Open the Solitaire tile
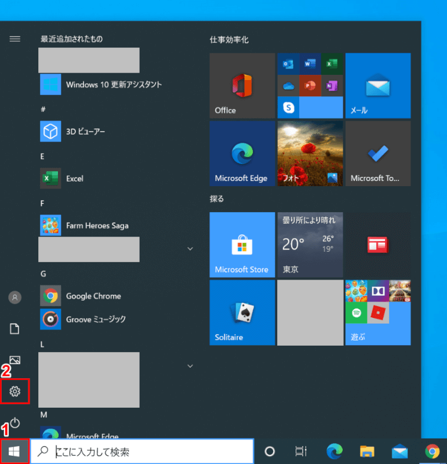Image resolution: width=447 pixels, height=464 pixels. (242, 313)
